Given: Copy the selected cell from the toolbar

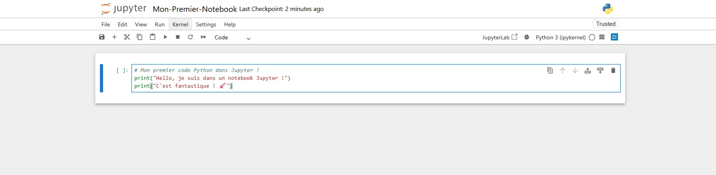Looking at the screenshot, I should coord(140,37).
